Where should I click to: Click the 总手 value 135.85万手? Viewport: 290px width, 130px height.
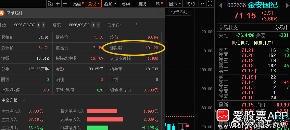(x=38, y=69)
